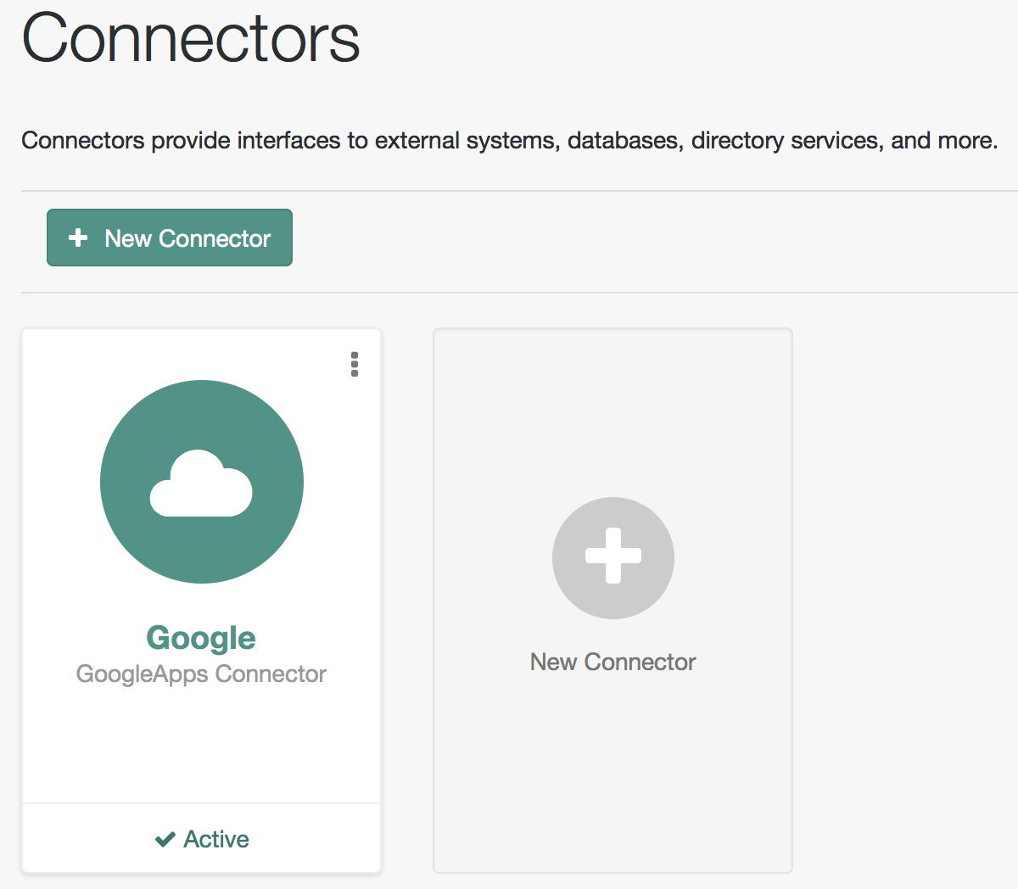The width and height of the screenshot is (1018, 889).
Task: Click the cloud icon on the Google connector
Action: click(201, 481)
